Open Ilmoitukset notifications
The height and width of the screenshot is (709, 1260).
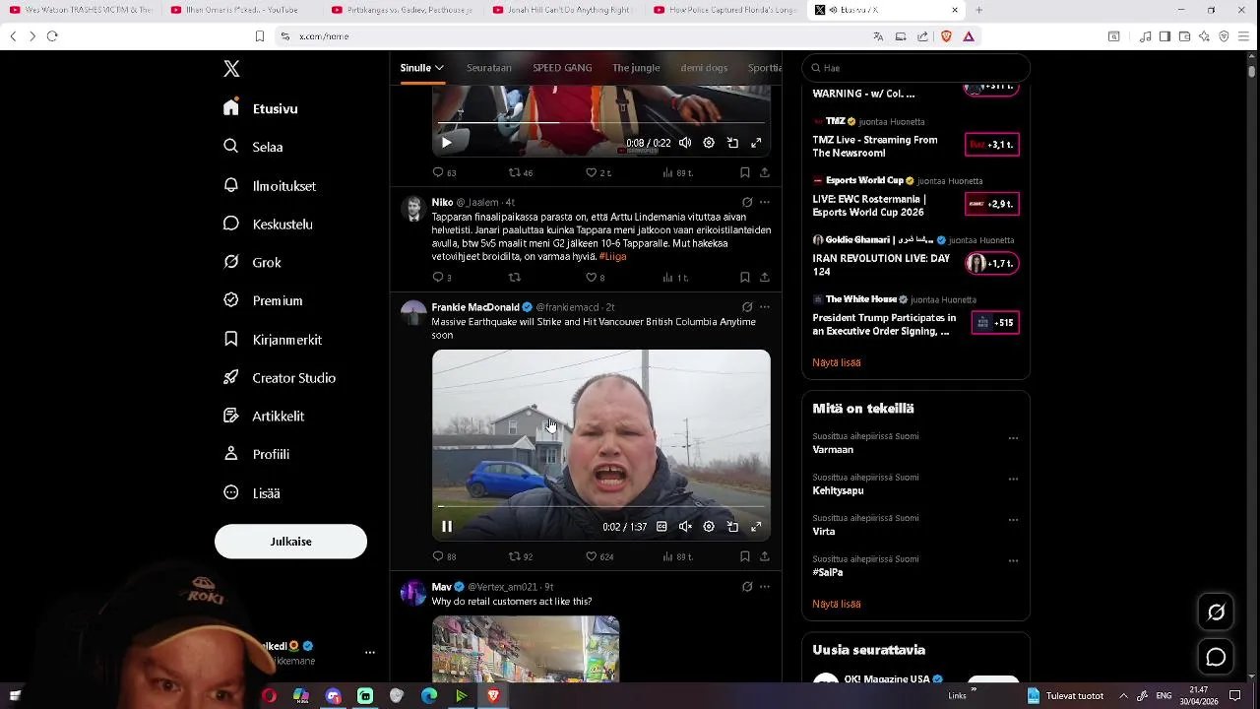coord(270,185)
